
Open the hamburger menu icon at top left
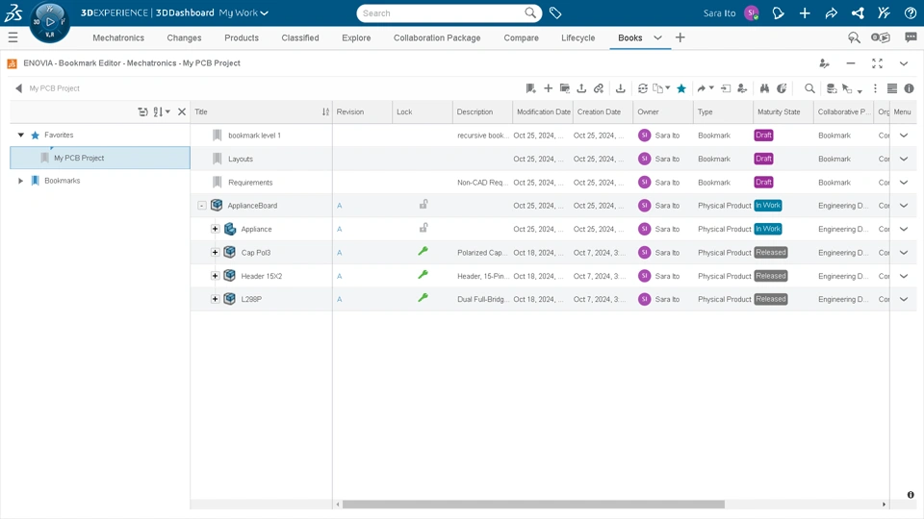click(x=13, y=37)
